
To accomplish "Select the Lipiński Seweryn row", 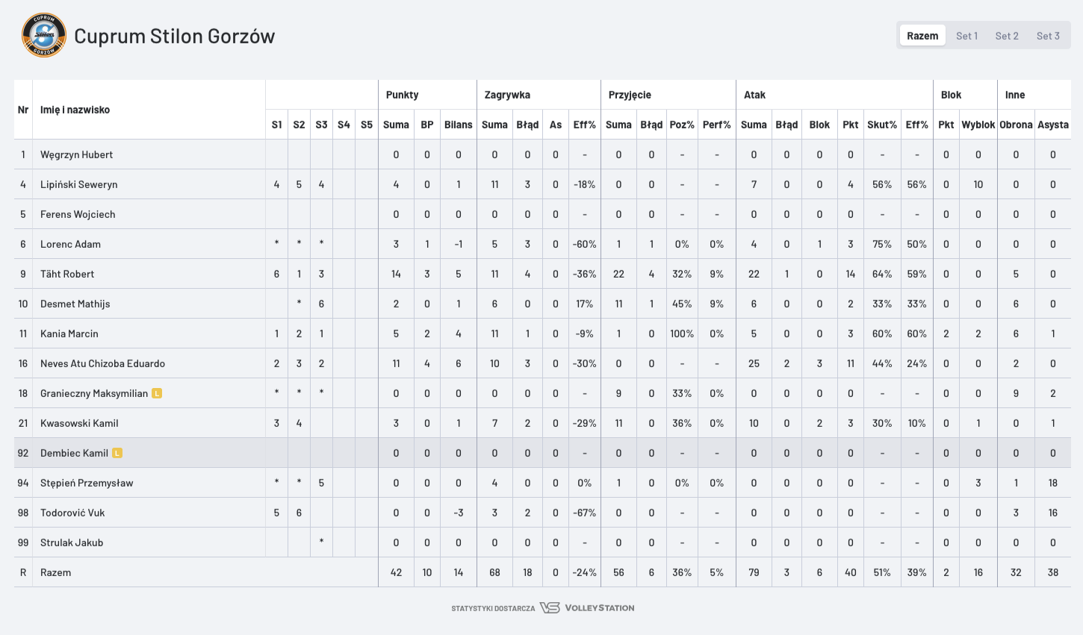I will (542, 184).
